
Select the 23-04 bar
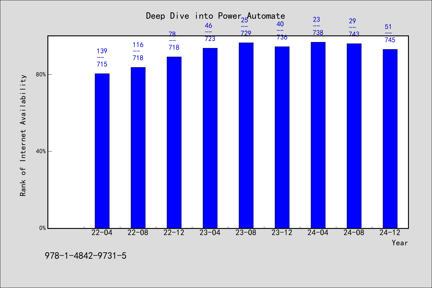210,138
